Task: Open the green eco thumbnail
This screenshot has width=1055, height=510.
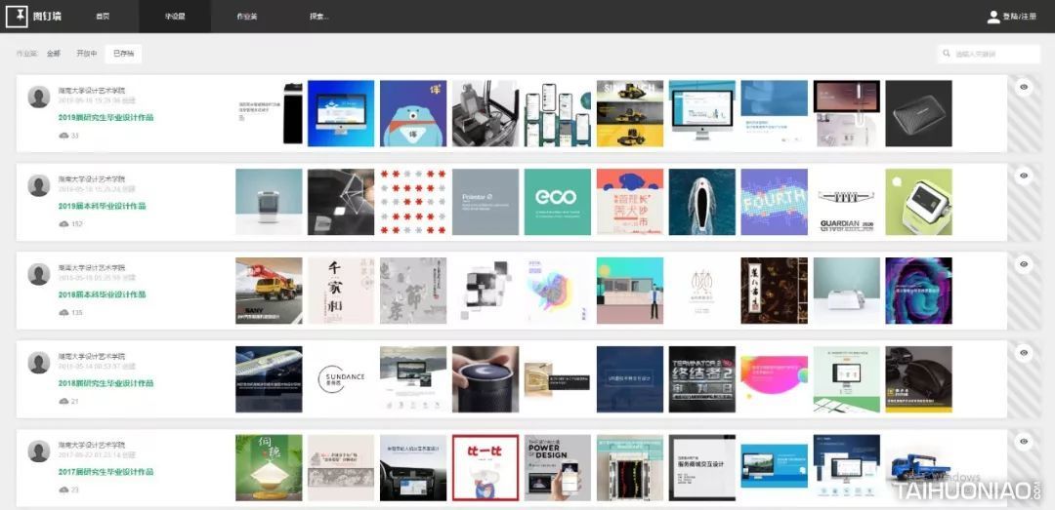Action: pyautogui.click(x=558, y=202)
